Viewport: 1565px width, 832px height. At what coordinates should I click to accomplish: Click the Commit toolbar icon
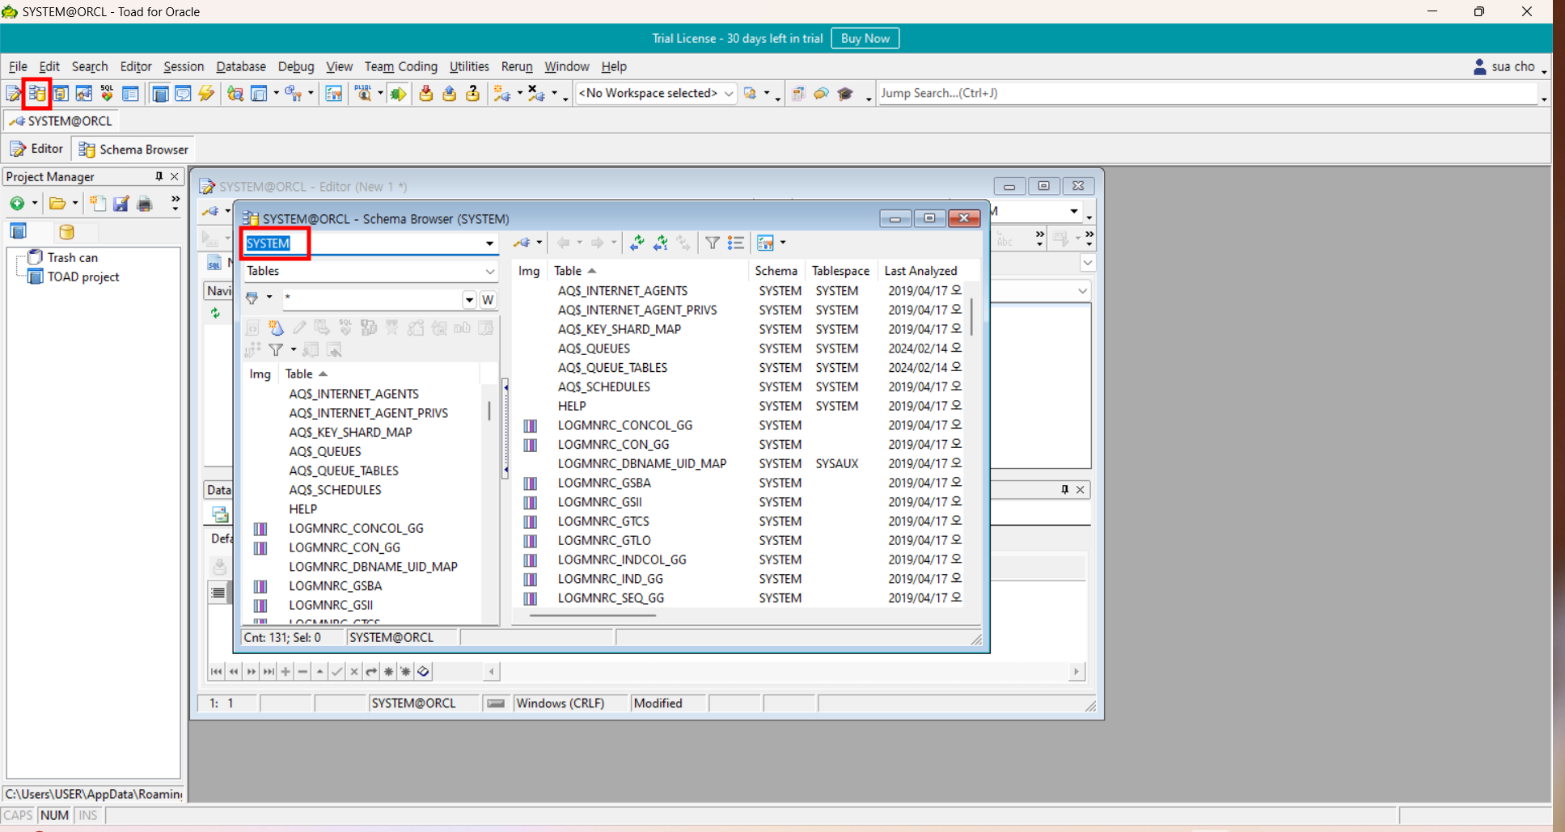click(x=425, y=94)
